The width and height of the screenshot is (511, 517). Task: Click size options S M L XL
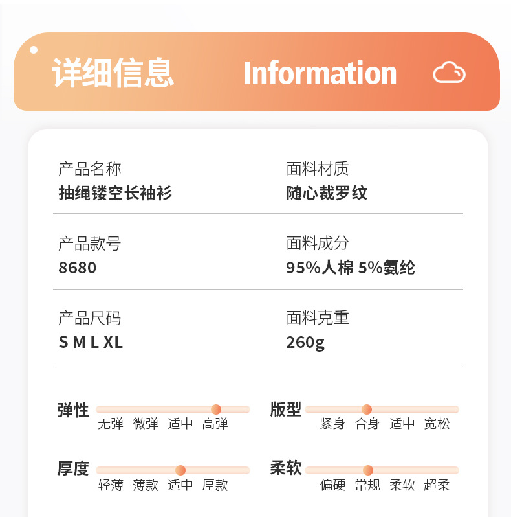91,342
